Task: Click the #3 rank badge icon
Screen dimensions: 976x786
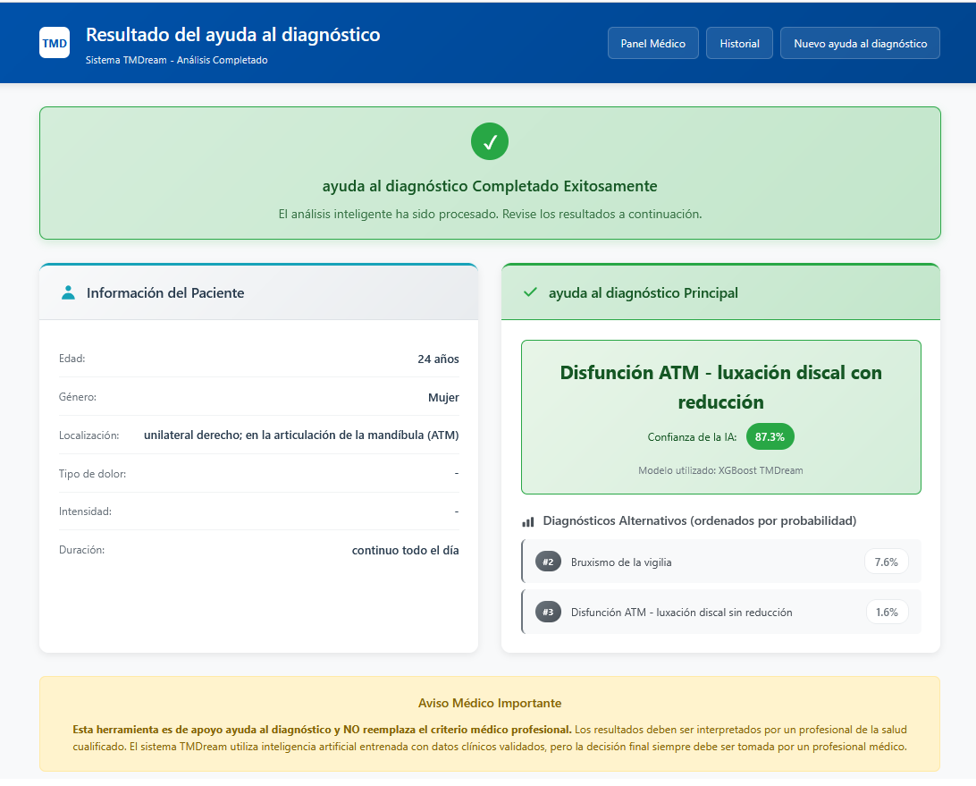Action: 548,612
